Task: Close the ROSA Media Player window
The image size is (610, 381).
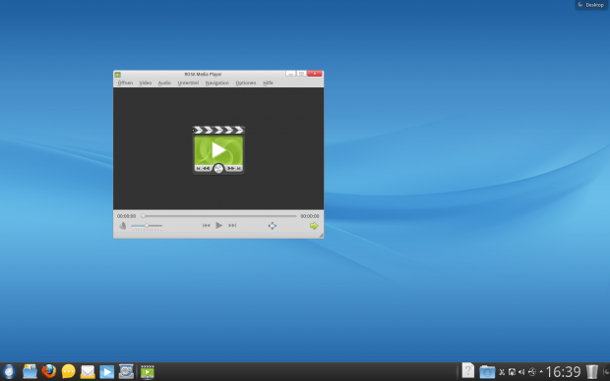Action: (x=315, y=74)
